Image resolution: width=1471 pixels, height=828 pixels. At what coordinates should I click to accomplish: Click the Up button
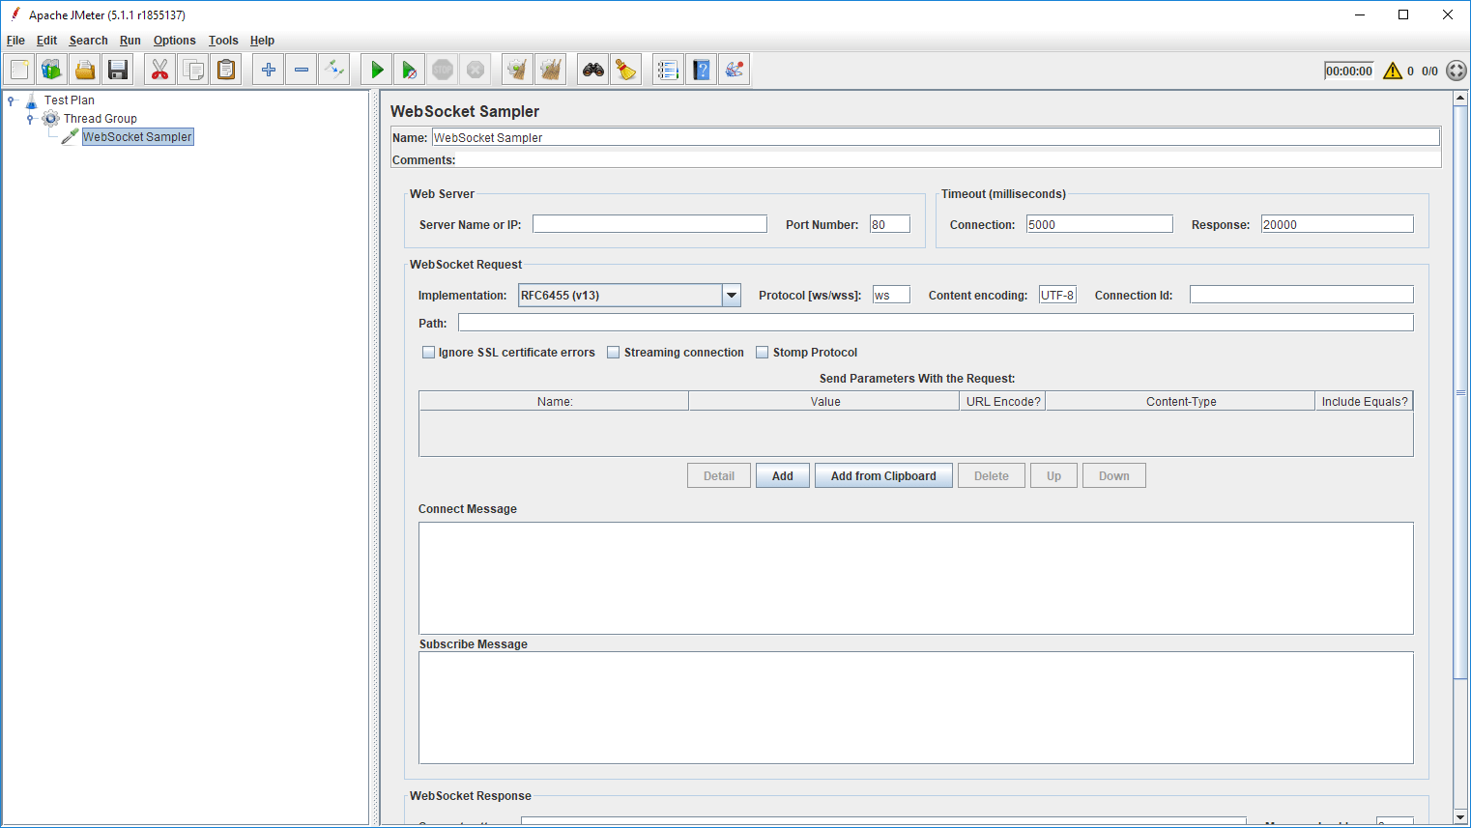1053,476
